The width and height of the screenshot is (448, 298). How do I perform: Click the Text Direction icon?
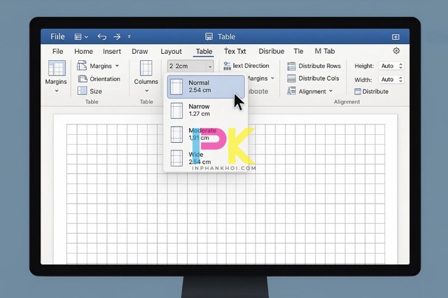(227, 66)
